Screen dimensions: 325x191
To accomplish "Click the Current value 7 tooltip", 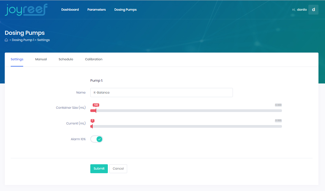I will point(92,121).
